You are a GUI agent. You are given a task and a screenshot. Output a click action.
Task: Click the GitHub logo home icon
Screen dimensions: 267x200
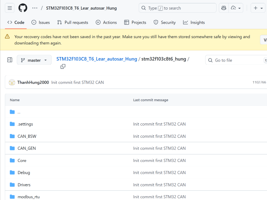23,8
